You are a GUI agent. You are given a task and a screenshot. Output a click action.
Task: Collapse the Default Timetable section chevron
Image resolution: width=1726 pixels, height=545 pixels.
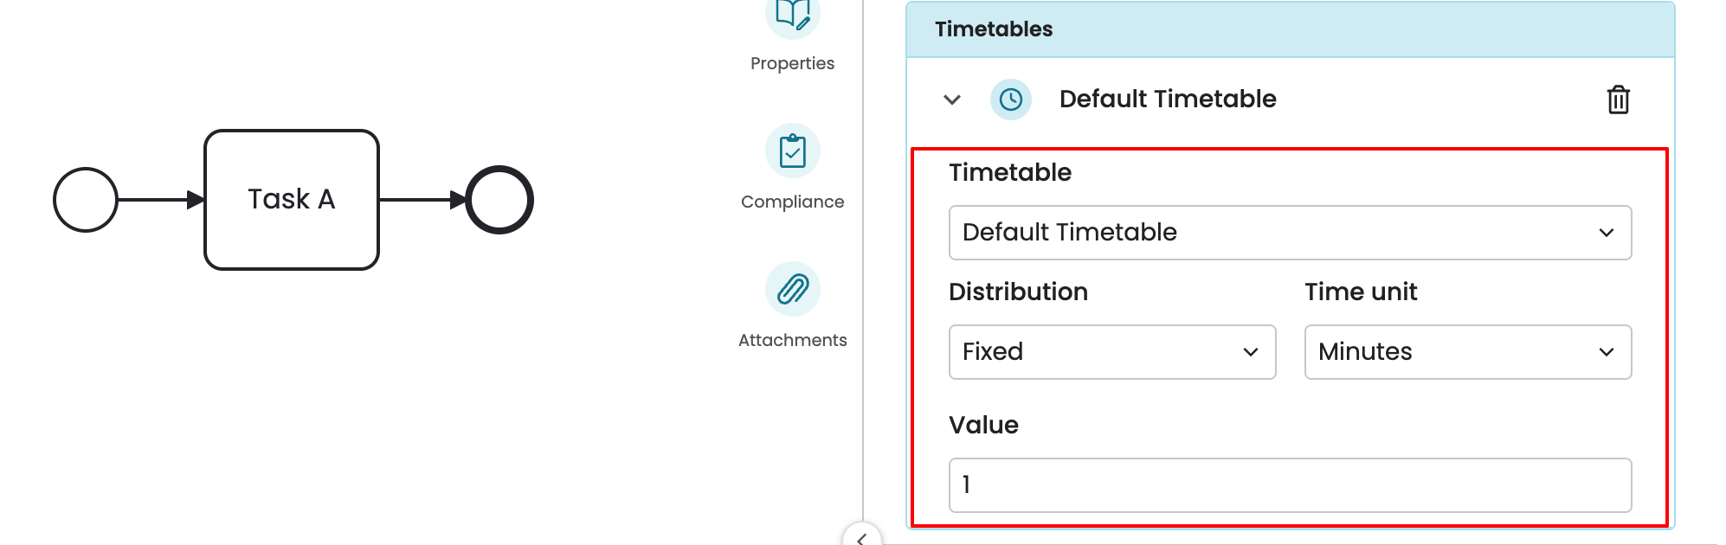click(952, 99)
